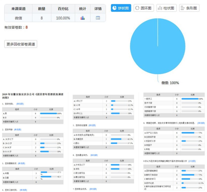Click the 单选题 link beside 您的年龄
The image size is (207, 192).
pyautogui.click(x=18, y=129)
